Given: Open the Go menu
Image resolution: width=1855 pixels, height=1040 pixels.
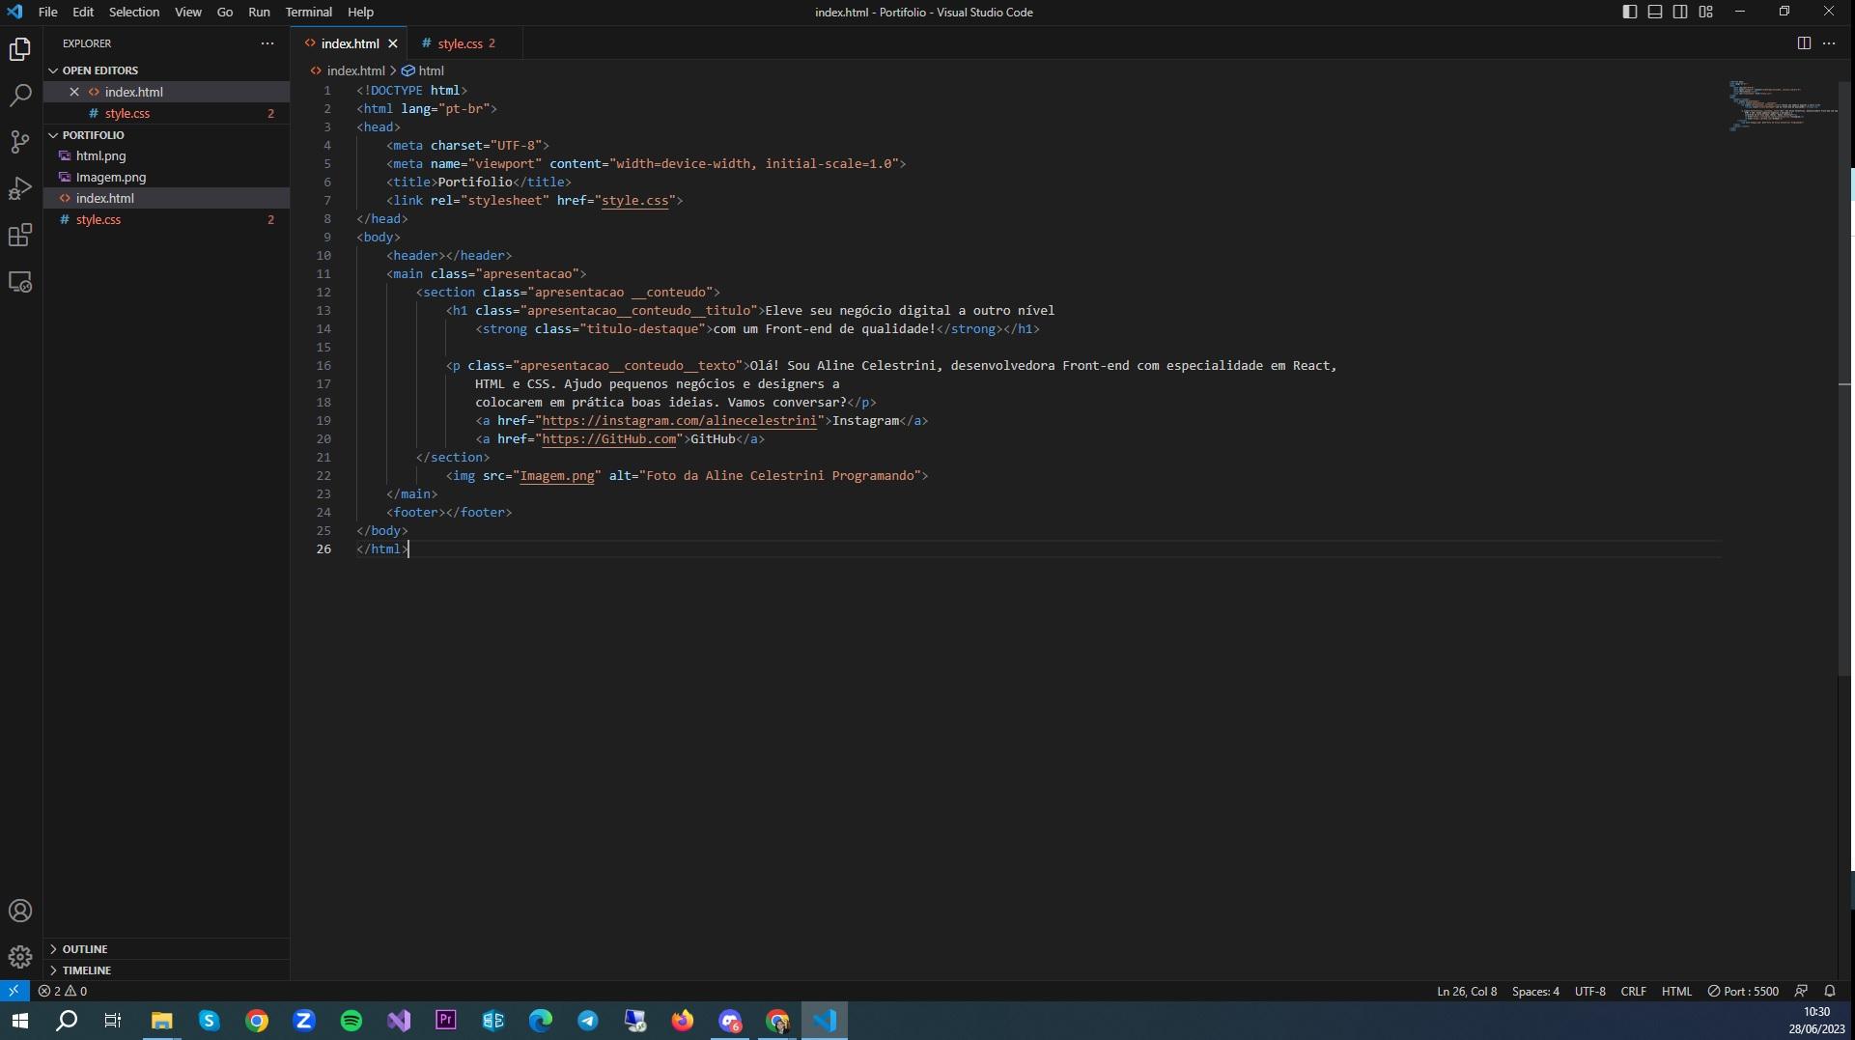Looking at the screenshot, I should 225,12.
